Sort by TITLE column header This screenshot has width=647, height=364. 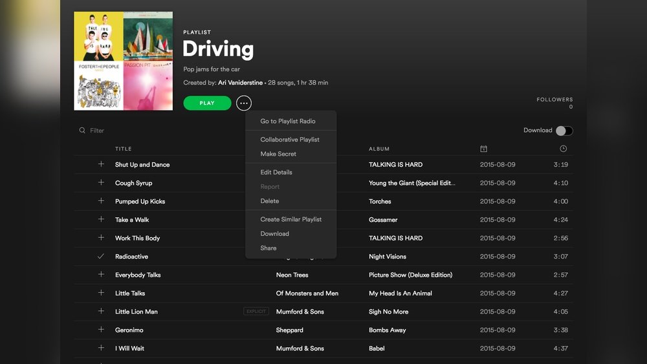pyautogui.click(x=124, y=149)
